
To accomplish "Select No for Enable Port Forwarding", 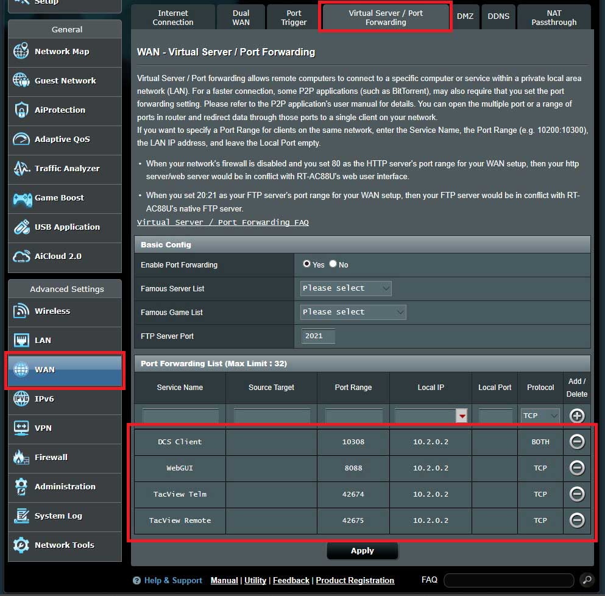I will [x=333, y=264].
